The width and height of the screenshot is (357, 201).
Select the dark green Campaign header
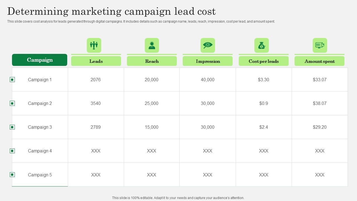40,60
